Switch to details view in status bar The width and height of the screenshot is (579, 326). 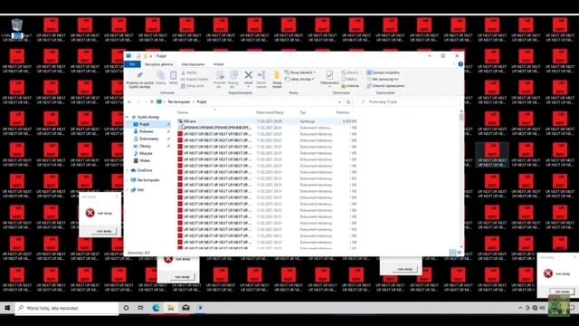pos(452,253)
